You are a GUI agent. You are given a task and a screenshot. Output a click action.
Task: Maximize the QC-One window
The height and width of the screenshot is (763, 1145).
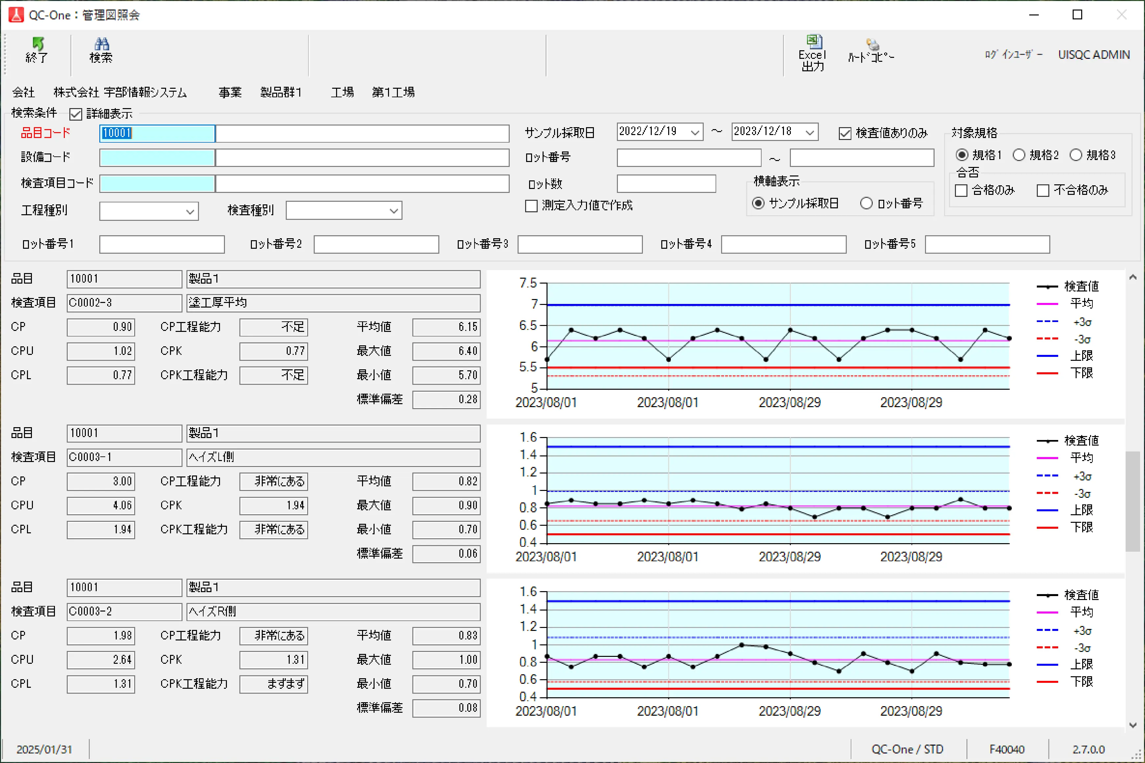(1077, 14)
